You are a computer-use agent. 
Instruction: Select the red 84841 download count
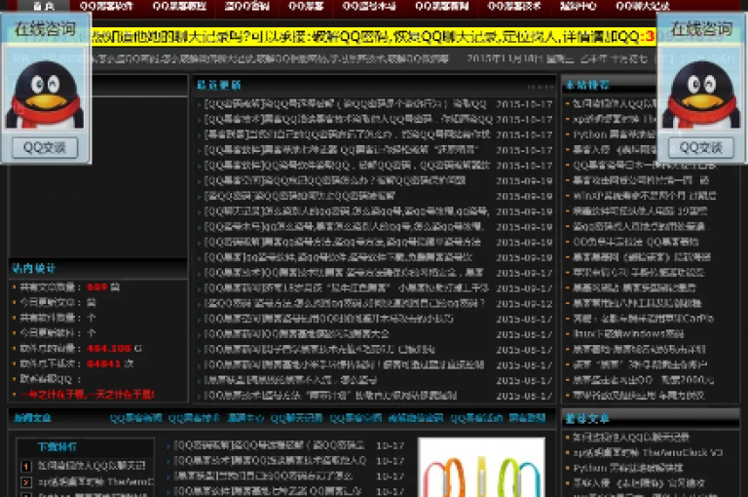point(103,363)
